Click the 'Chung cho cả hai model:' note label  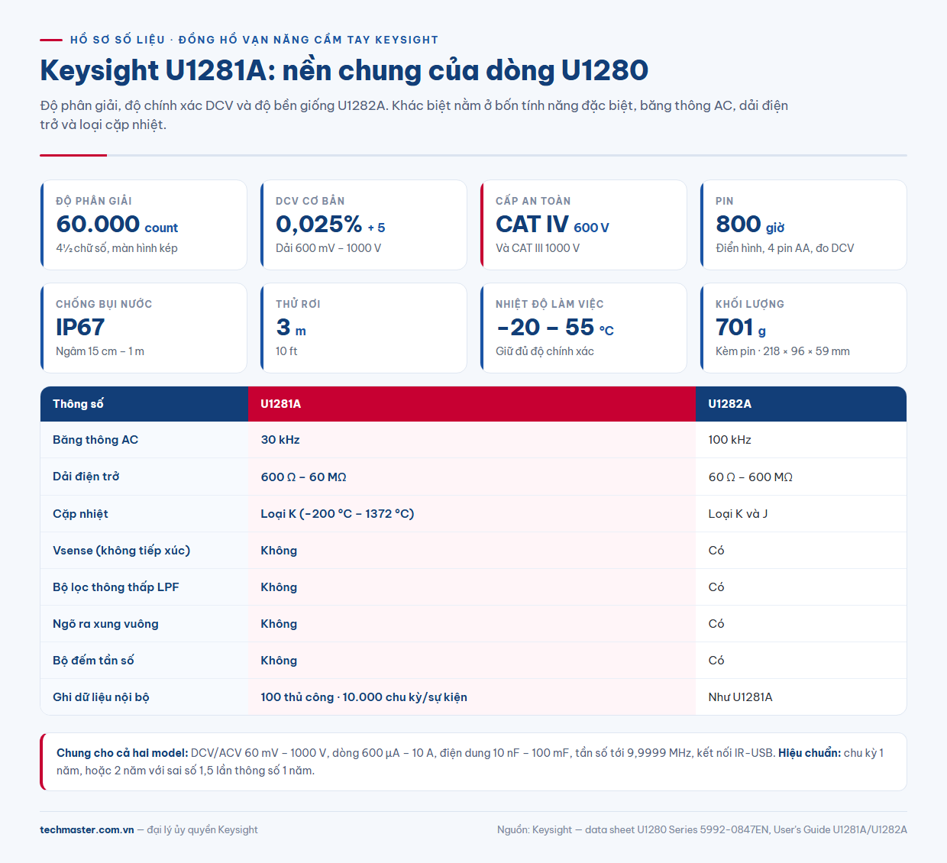[122, 753]
